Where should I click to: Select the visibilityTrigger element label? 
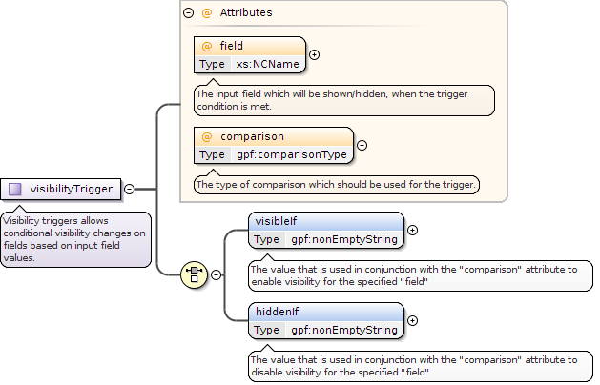tap(72, 189)
